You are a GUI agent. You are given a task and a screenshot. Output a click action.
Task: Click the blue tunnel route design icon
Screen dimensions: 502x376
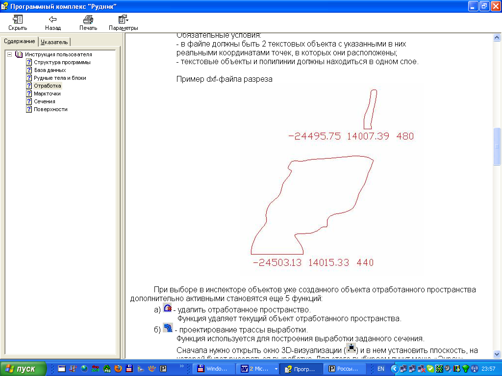168,328
